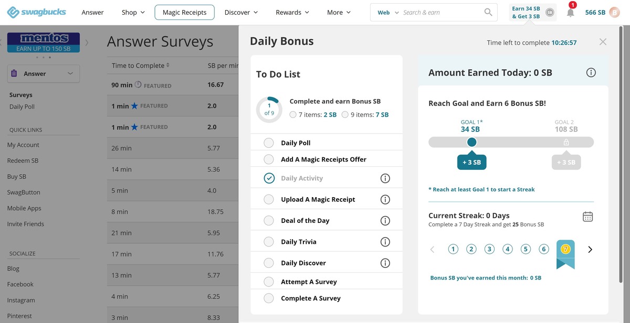Screen dimensions: 630x323
Task: Open the Magic Receipts tab
Action: pyautogui.click(x=184, y=13)
